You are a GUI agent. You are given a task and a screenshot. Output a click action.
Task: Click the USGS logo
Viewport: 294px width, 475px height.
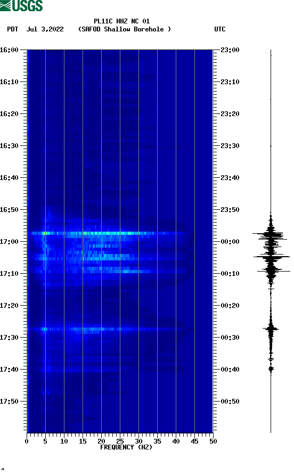21,5
